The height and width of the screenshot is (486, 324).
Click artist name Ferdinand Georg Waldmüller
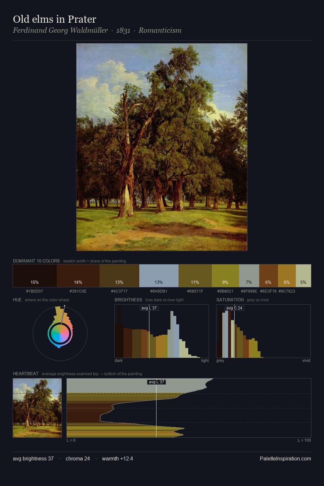tap(60, 30)
